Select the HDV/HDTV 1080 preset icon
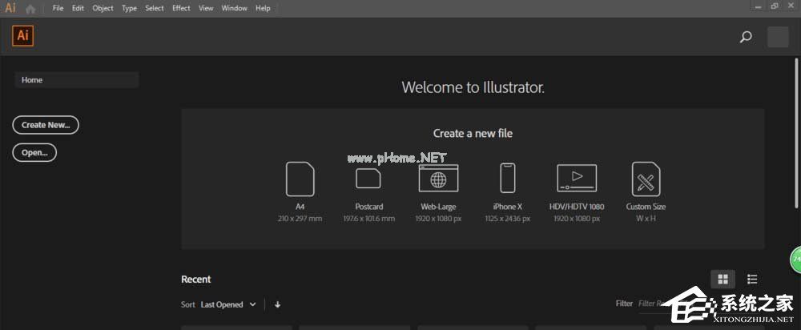Screen dimensions: 801x330 click(577, 178)
